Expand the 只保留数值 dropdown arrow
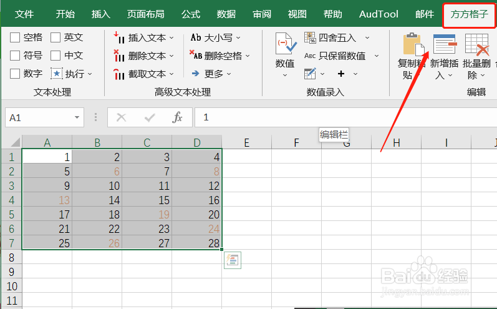The image size is (497, 309). [x=377, y=56]
